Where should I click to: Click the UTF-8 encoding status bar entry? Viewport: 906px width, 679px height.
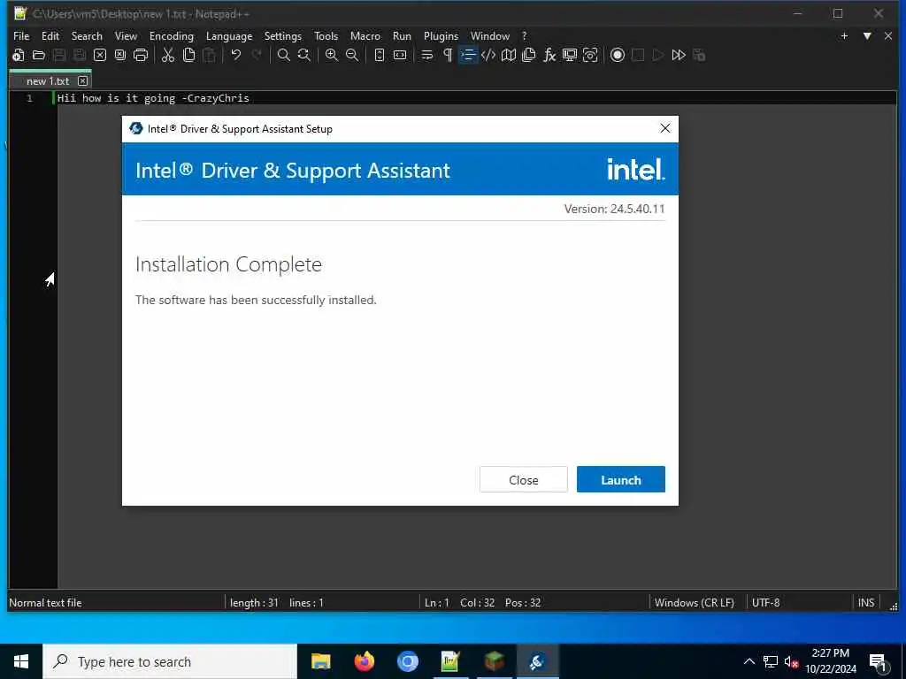[x=765, y=602]
